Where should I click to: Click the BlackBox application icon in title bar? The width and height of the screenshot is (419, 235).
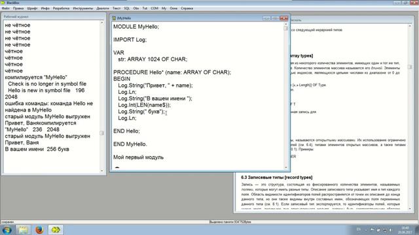click(x=3, y=3)
